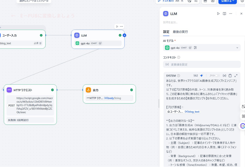Expand the SYSTEM prompt editor with the fullscreen arrows icon

[x=236, y=76]
